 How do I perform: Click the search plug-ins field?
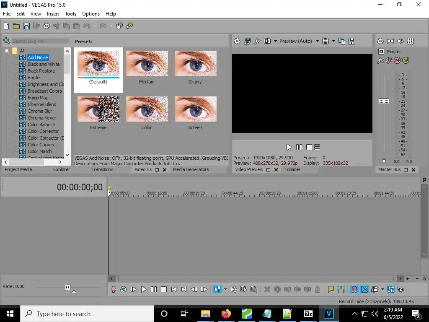(x=40, y=41)
